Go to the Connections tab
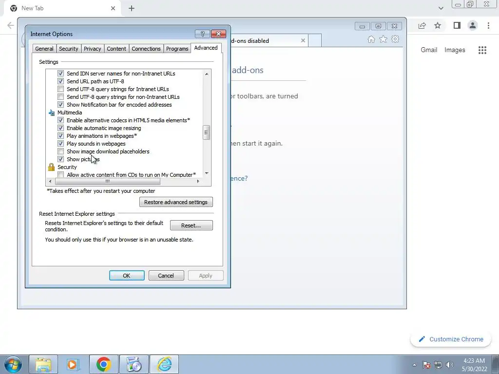499x374 pixels. pyautogui.click(x=146, y=49)
